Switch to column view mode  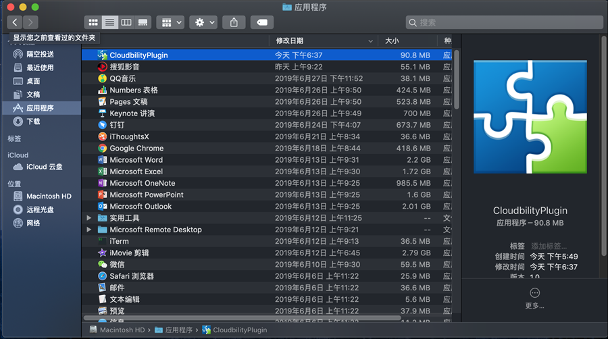126,22
